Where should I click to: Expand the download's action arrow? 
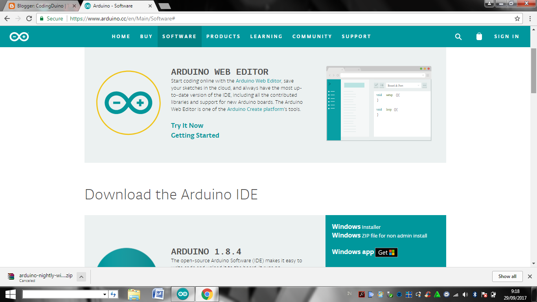pos(81,276)
